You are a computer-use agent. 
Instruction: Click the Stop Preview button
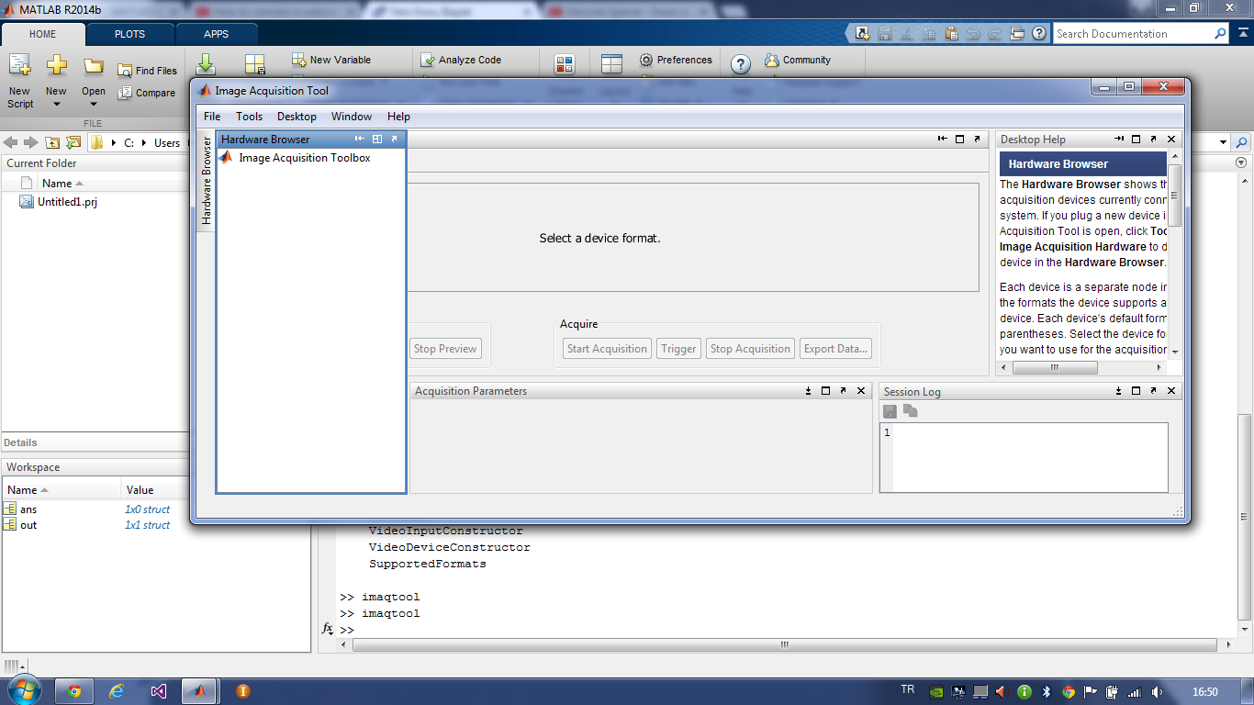[444, 349]
